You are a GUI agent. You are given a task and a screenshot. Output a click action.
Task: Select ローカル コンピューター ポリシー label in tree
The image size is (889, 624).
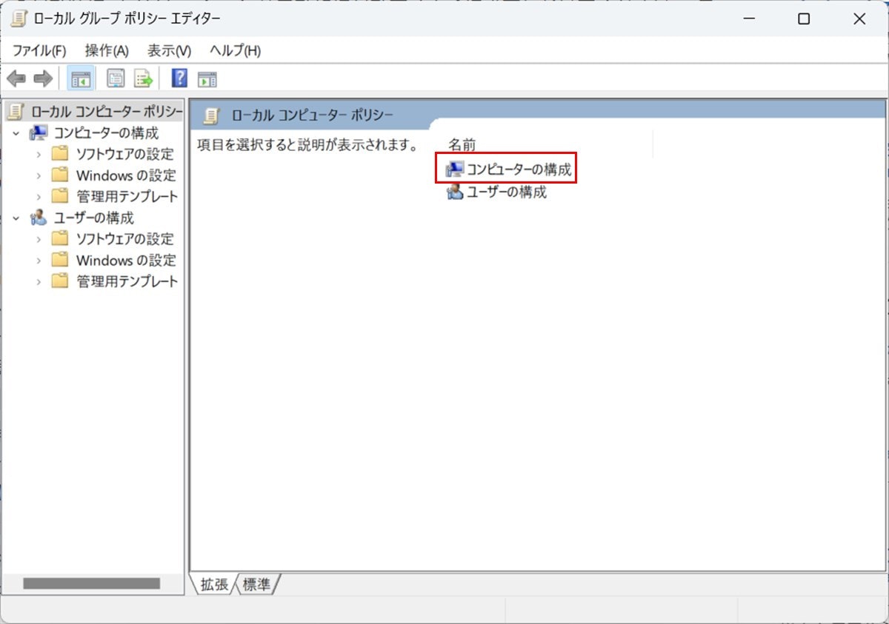tap(106, 112)
